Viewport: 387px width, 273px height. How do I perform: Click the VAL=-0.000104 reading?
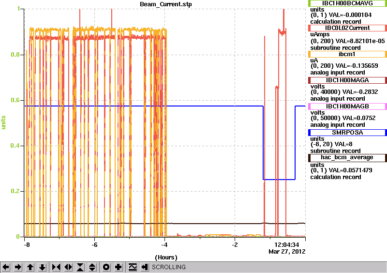pos(350,15)
